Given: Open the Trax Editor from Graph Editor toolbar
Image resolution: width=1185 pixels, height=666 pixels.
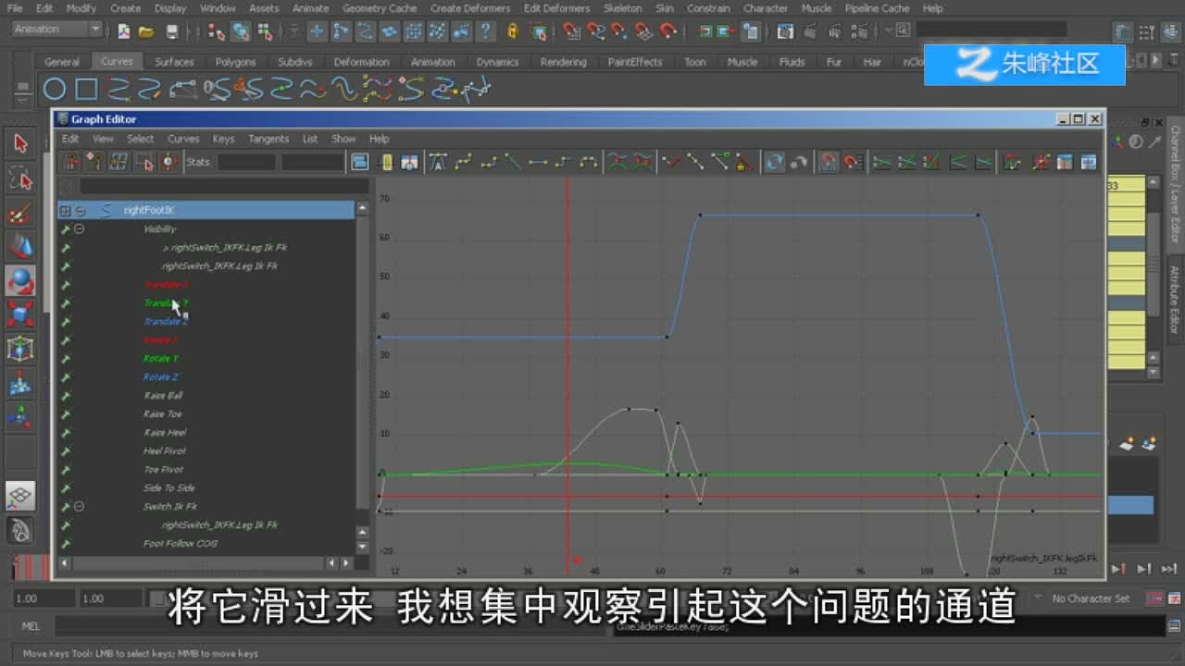Looking at the screenshot, I should (x=1089, y=162).
